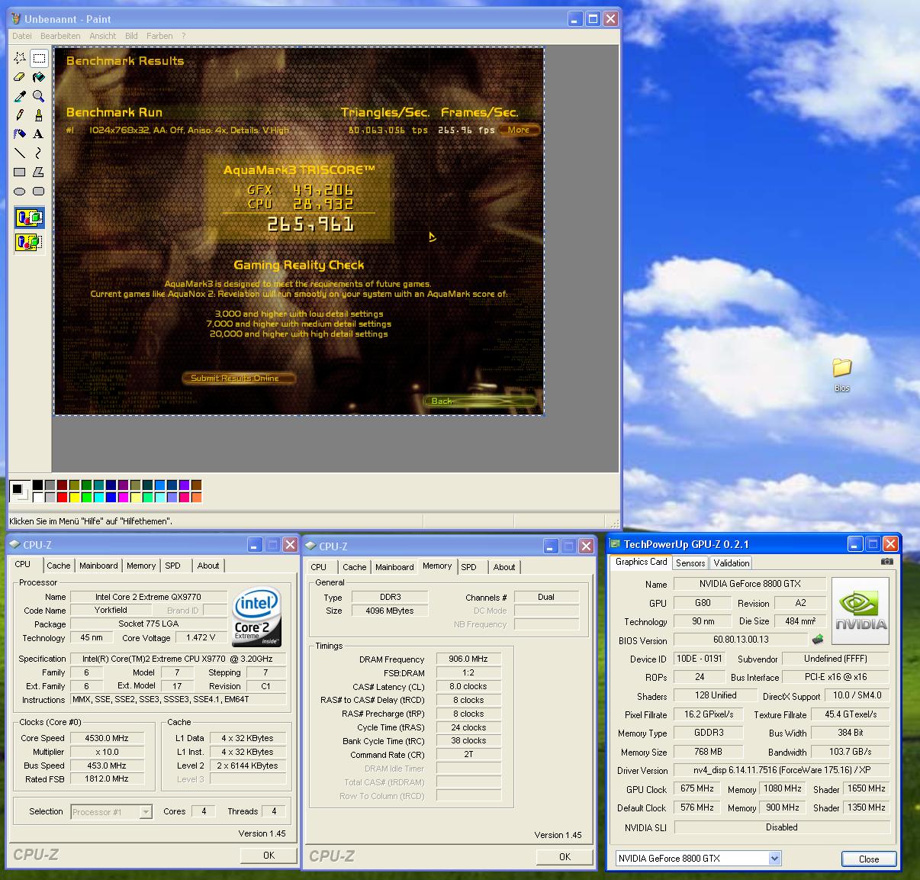Click the BIOS save icon in GPU-Z
The image size is (920, 880).
click(818, 640)
